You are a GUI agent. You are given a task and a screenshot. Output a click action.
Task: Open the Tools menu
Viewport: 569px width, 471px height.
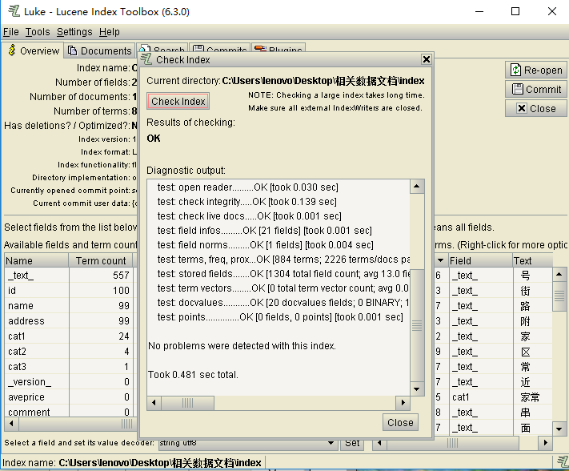click(38, 32)
